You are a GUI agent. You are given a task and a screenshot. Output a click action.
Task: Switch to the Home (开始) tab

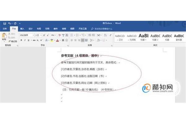pos(14,29)
